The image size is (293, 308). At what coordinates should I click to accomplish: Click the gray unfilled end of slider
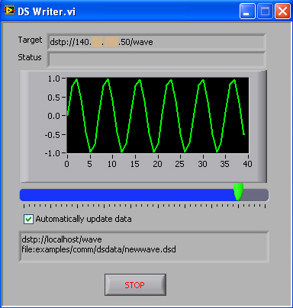click(x=256, y=195)
